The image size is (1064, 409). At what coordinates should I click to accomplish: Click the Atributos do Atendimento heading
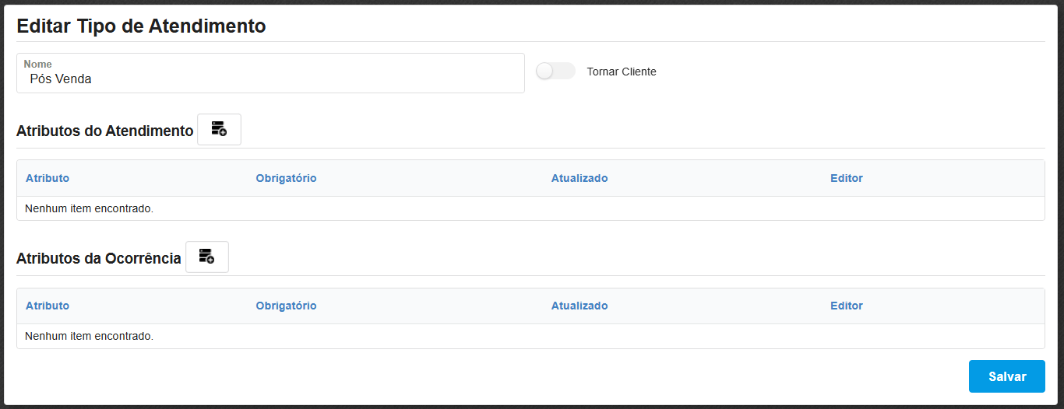click(x=104, y=131)
